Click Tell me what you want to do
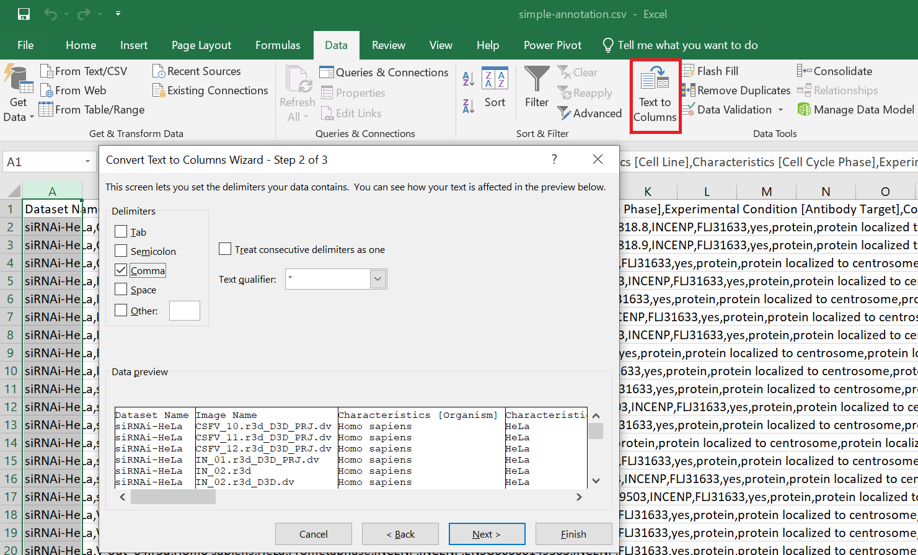The image size is (918, 555). 681,45
